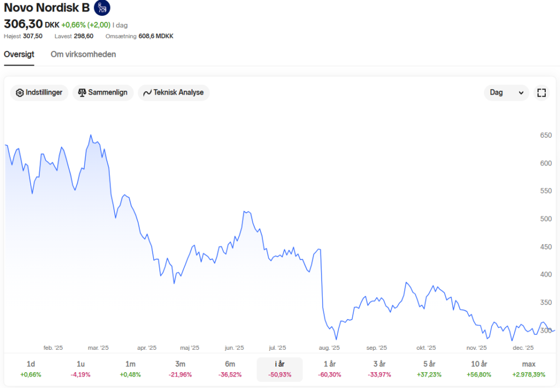Image resolution: width=560 pixels, height=388 pixels.
Task: Click the chevron arrow beside Dag
Action: [x=521, y=93]
